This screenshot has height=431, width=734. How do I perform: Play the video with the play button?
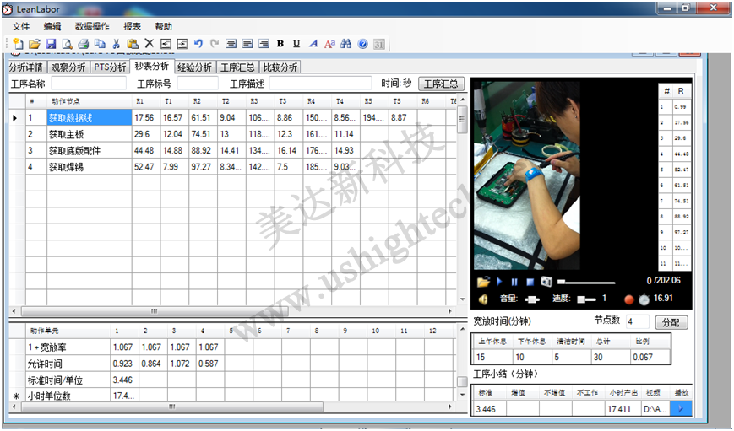[x=499, y=282]
